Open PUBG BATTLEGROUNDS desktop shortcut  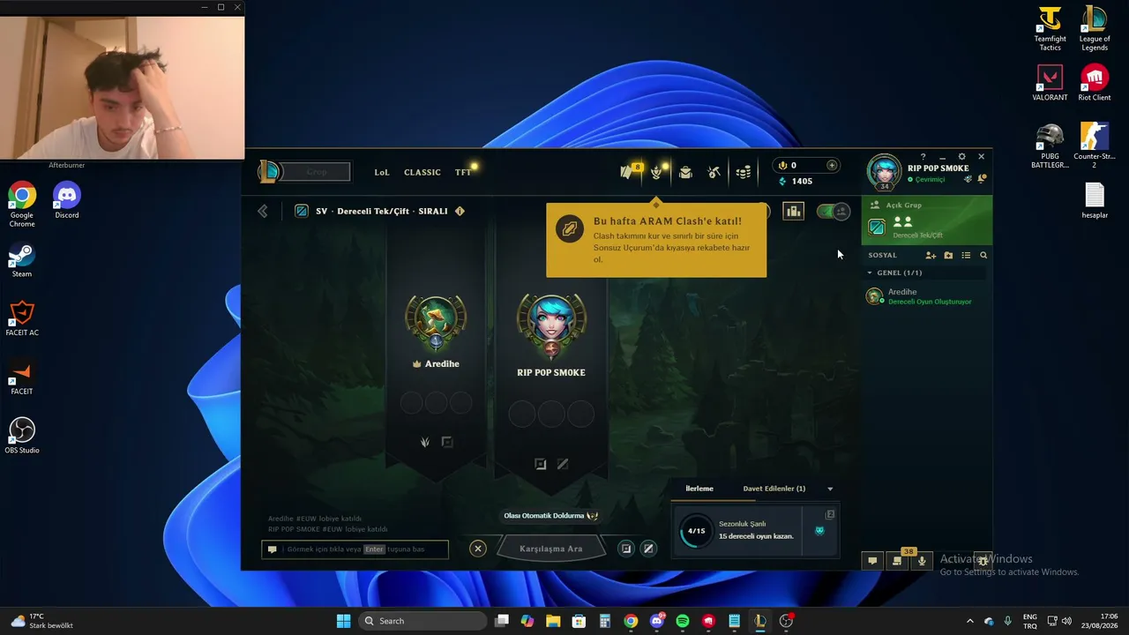(x=1050, y=146)
